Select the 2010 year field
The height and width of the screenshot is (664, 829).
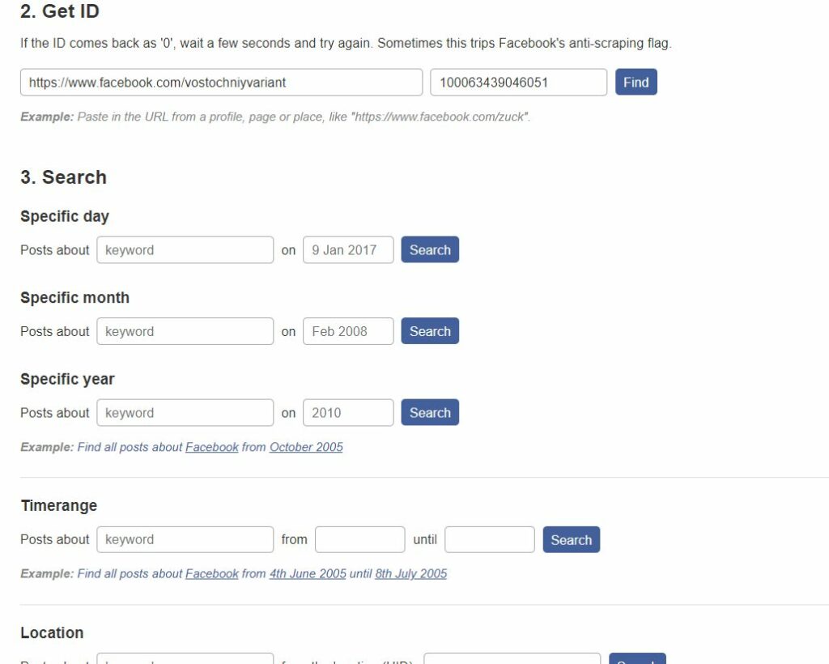348,412
